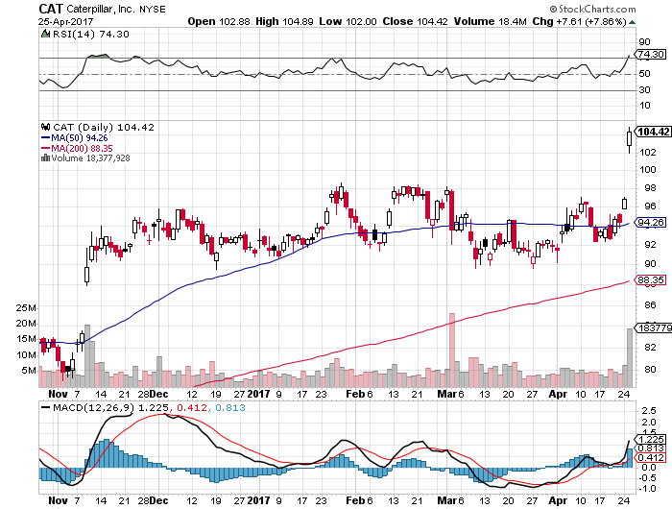
Task: Click the 90 RSI axis label
Action: (644, 42)
